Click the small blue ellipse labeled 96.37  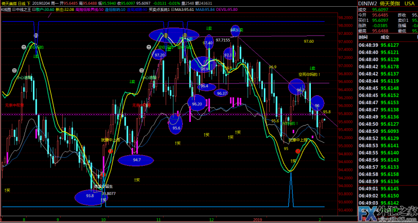click(x=222, y=93)
